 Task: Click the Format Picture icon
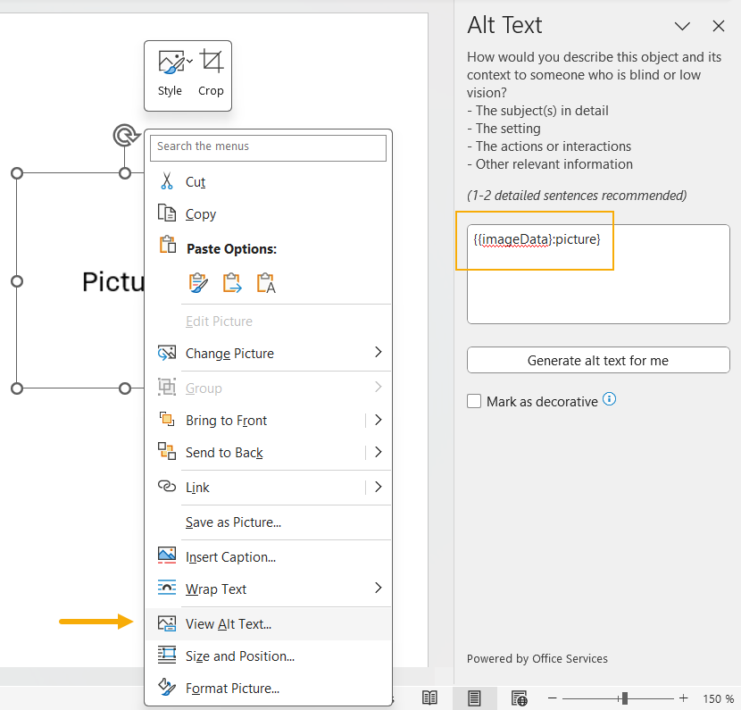coord(167,687)
